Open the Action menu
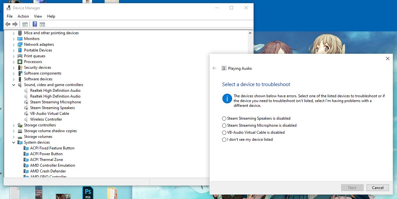This screenshot has width=397, height=199. [x=23, y=16]
